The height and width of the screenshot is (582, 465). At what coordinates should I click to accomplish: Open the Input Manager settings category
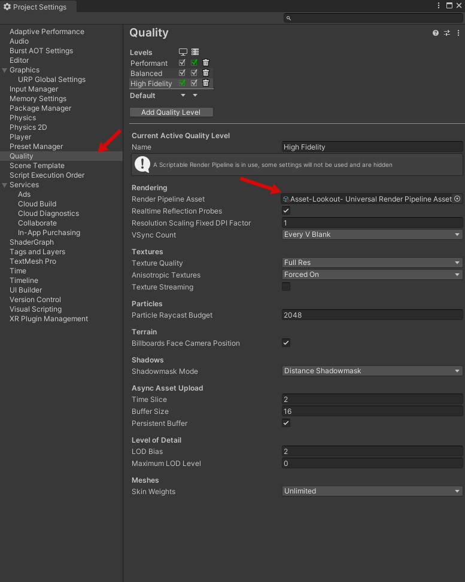[x=34, y=89]
